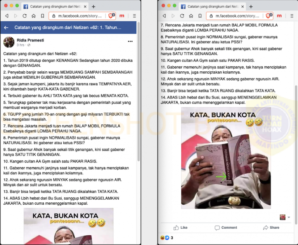Open the meme image in the right window
This screenshot has height=245, width=298.
tap(226, 158)
